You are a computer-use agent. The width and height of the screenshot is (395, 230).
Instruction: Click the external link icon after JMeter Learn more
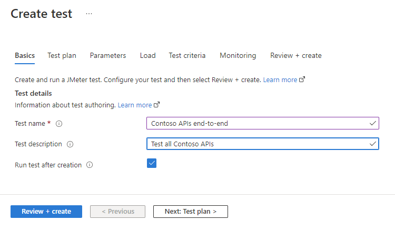(x=302, y=80)
